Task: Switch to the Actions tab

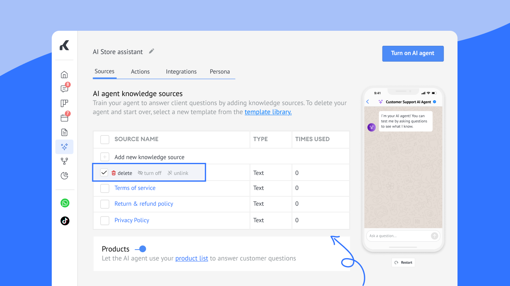Action: [x=140, y=72]
